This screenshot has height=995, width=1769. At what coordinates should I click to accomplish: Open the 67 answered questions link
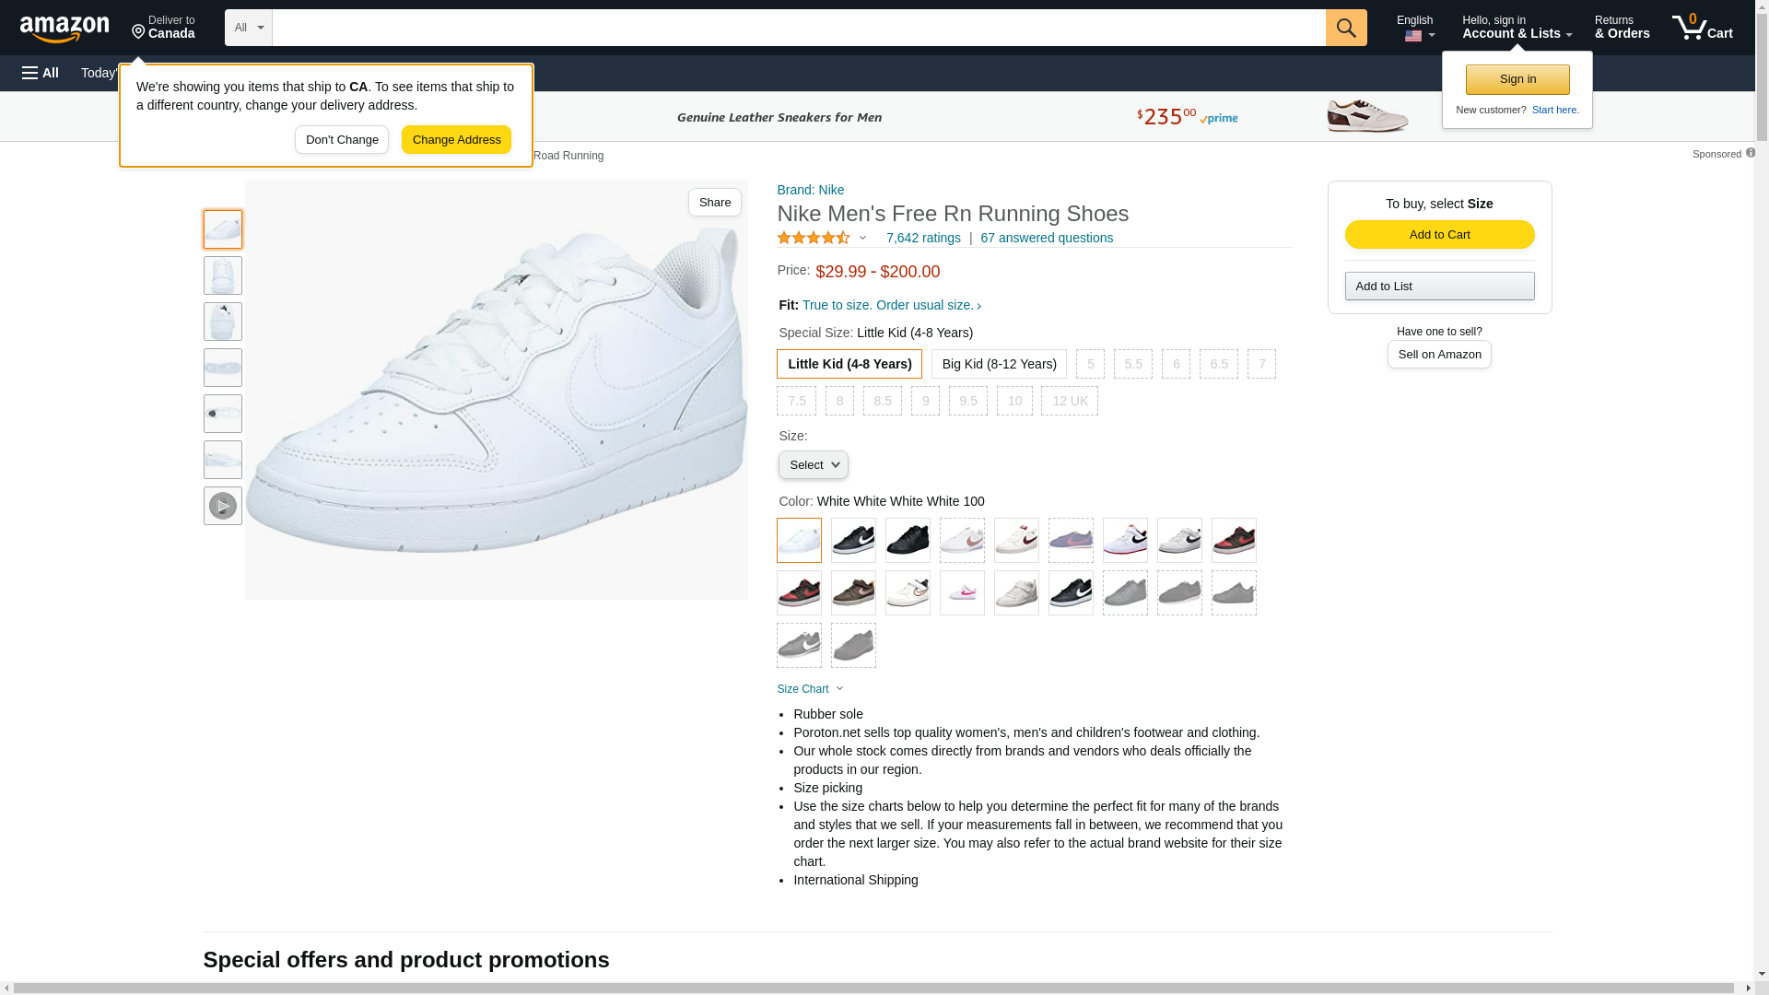point(1046,238)
